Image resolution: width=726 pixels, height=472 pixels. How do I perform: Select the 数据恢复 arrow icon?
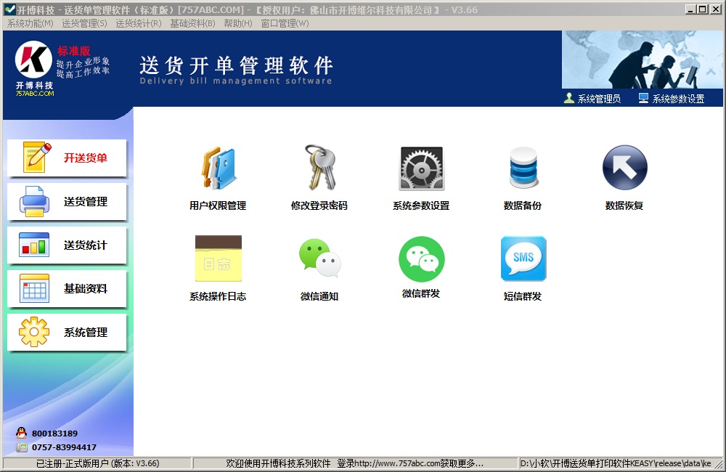pos(624,170)
